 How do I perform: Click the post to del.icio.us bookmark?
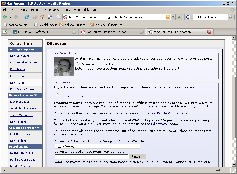tap(18, 25)
